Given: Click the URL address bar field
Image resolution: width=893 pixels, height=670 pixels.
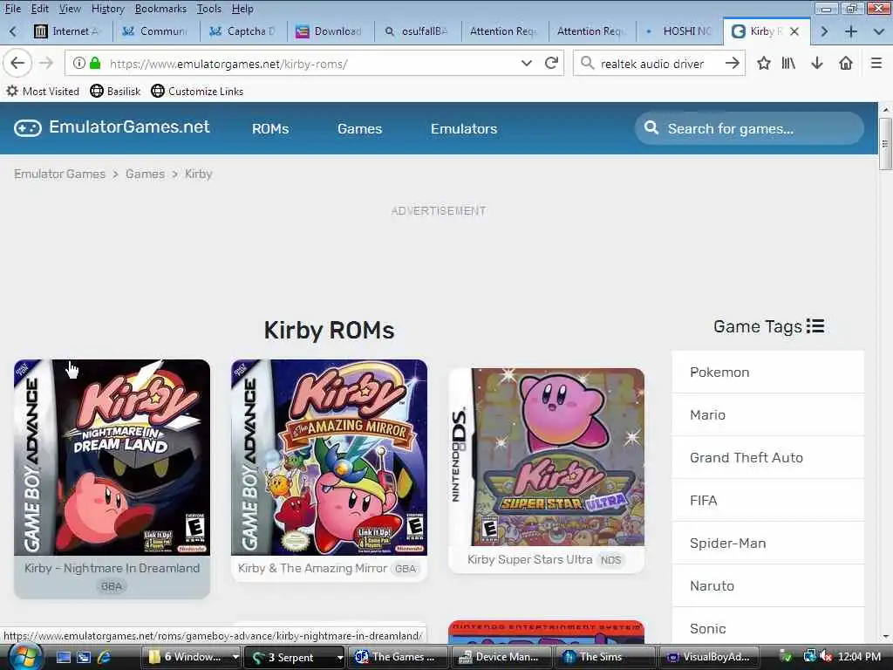Looking at the screenshot, I should point(313,63).
